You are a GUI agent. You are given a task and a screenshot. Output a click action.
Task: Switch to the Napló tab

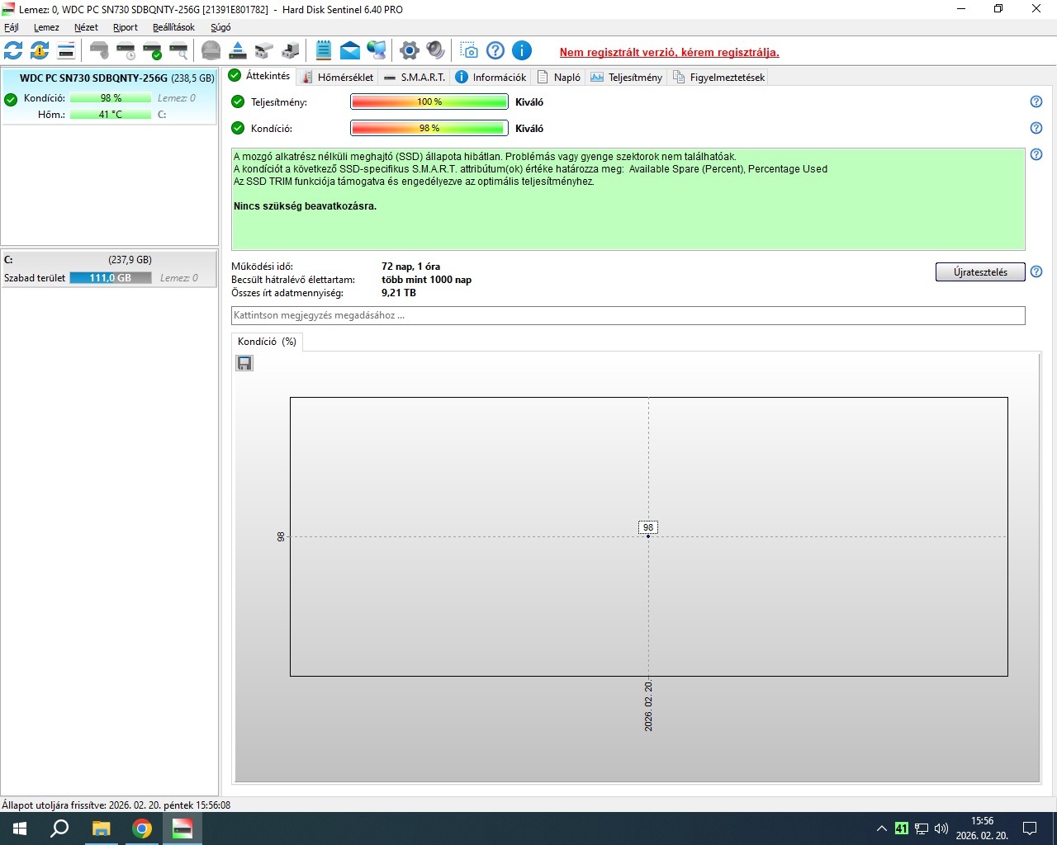[x=558, y=77]
